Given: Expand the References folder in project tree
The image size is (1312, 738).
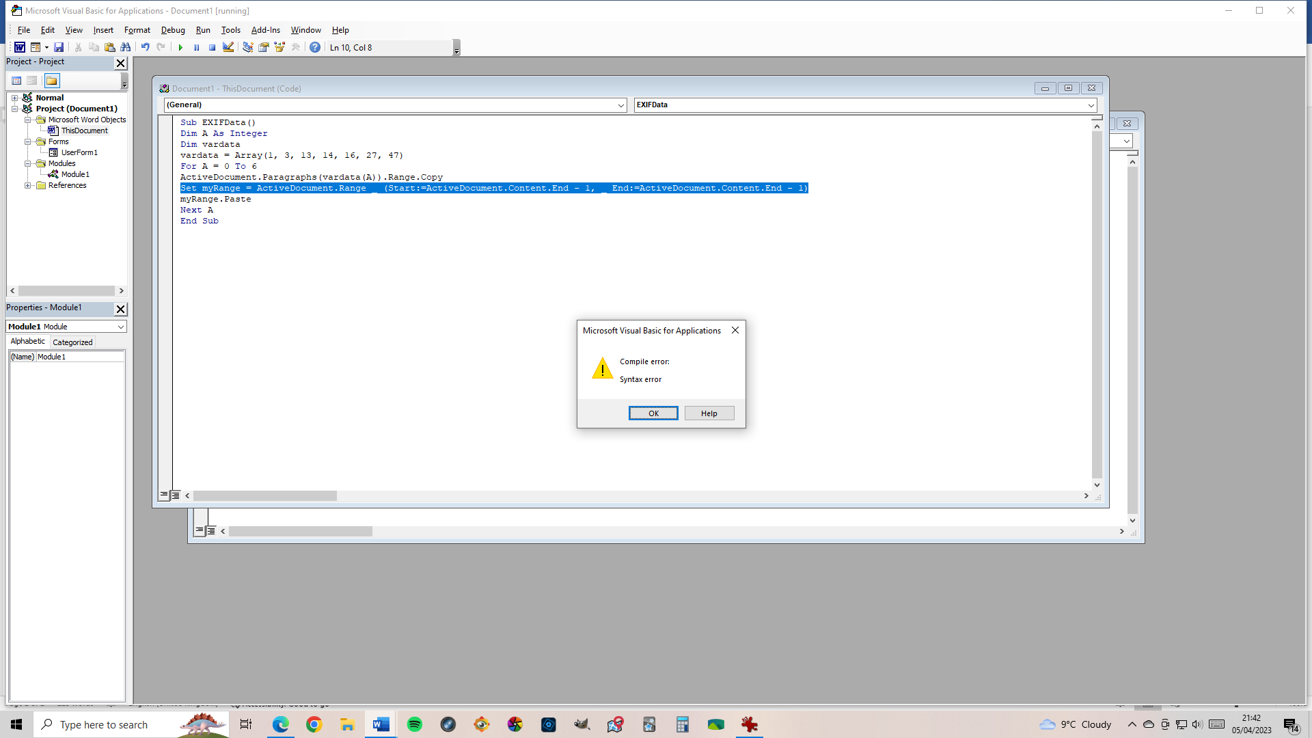Looking at the screenshot, I should 28,185.
